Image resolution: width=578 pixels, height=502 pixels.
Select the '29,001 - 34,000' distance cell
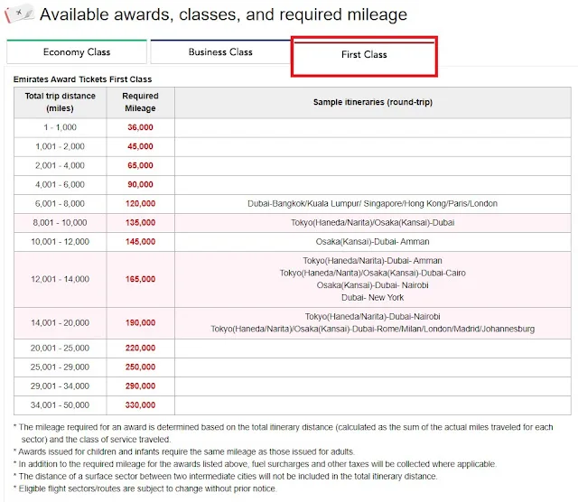click(x=61, y=386)
